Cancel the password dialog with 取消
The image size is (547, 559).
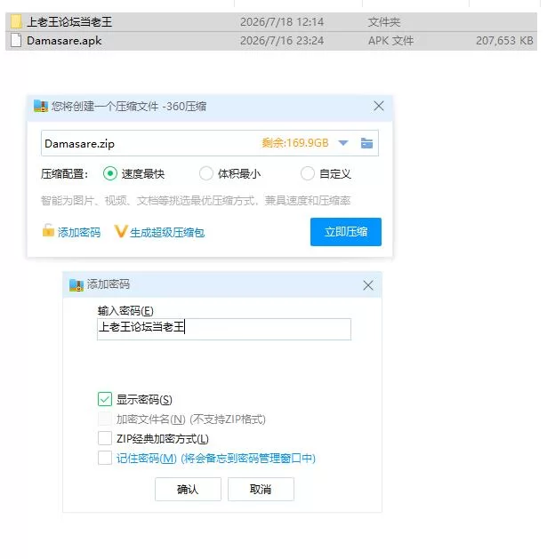pos(261,489)
